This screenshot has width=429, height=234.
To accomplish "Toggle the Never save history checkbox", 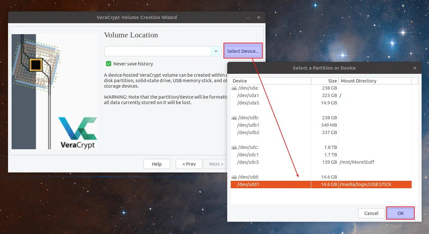I will pyautogui.click(x=109, y=64).
